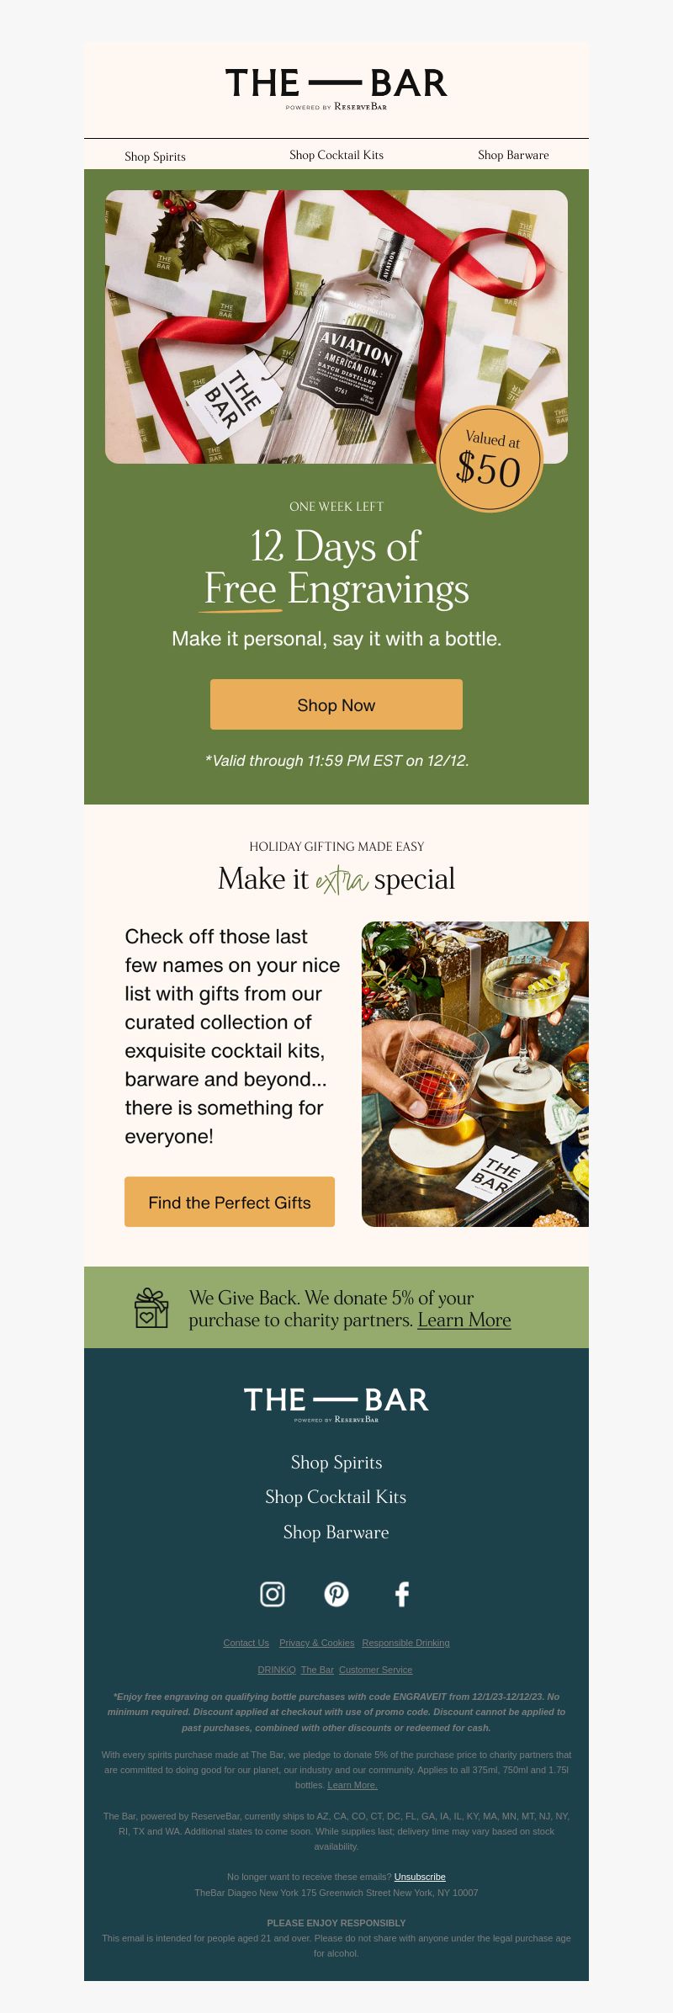Click the white Bar logo in footer
The height and width of the screenshot is (2013, 673).
(336, 1404)
